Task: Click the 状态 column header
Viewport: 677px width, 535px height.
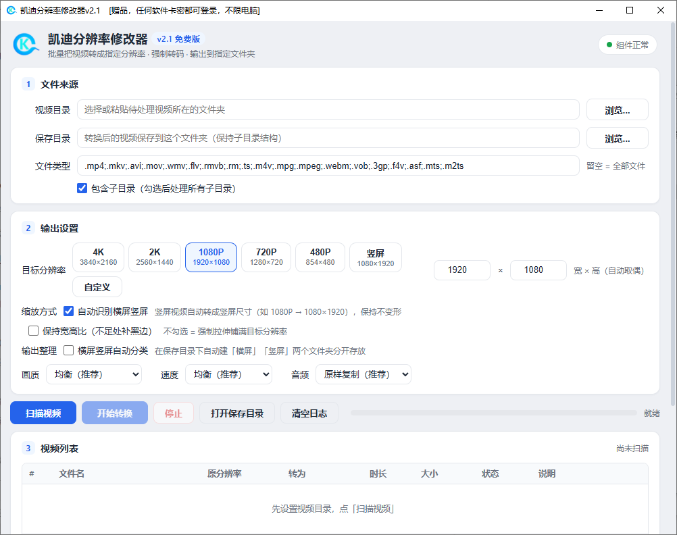Action: (491, 474)
